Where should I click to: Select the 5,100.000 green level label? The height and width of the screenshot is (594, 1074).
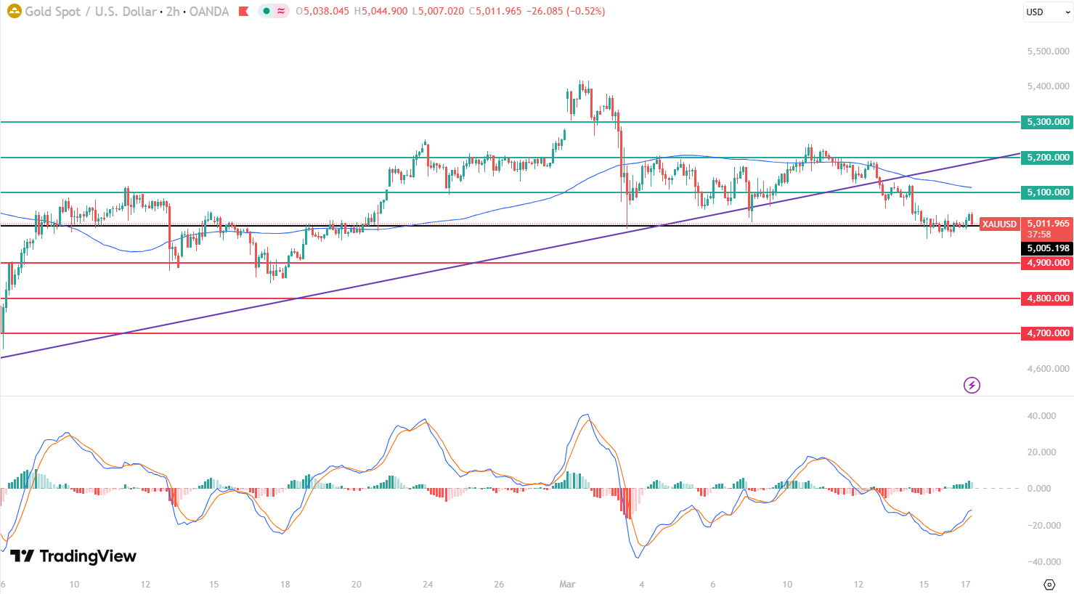(x=1046, y=192)
